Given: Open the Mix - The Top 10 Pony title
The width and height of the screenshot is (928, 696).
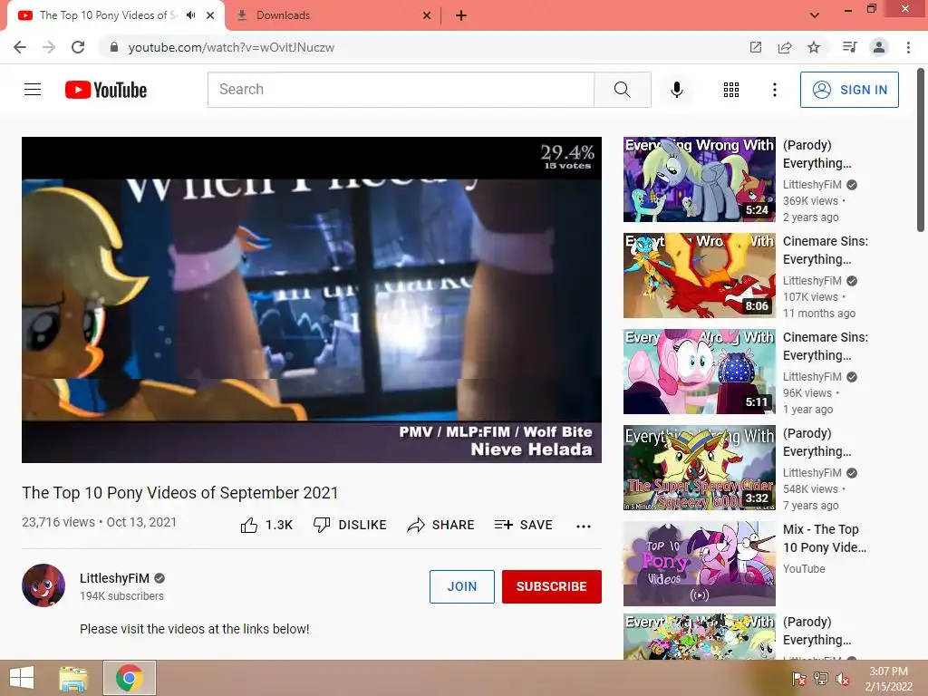Looking at the screenshot, I should (824, 538).
